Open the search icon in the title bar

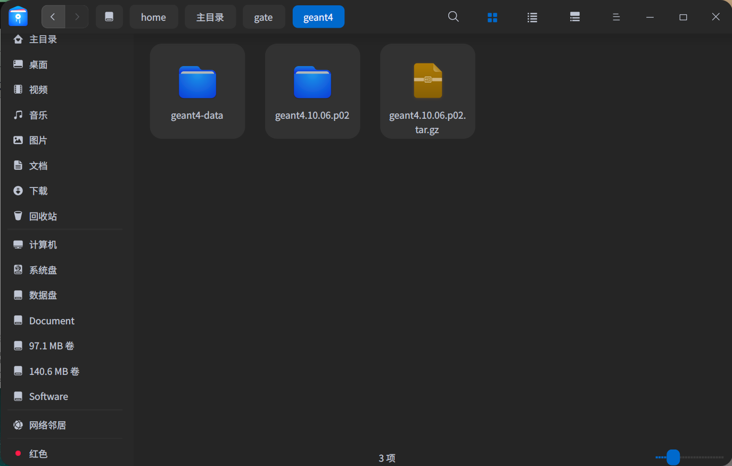pos(453,17)
